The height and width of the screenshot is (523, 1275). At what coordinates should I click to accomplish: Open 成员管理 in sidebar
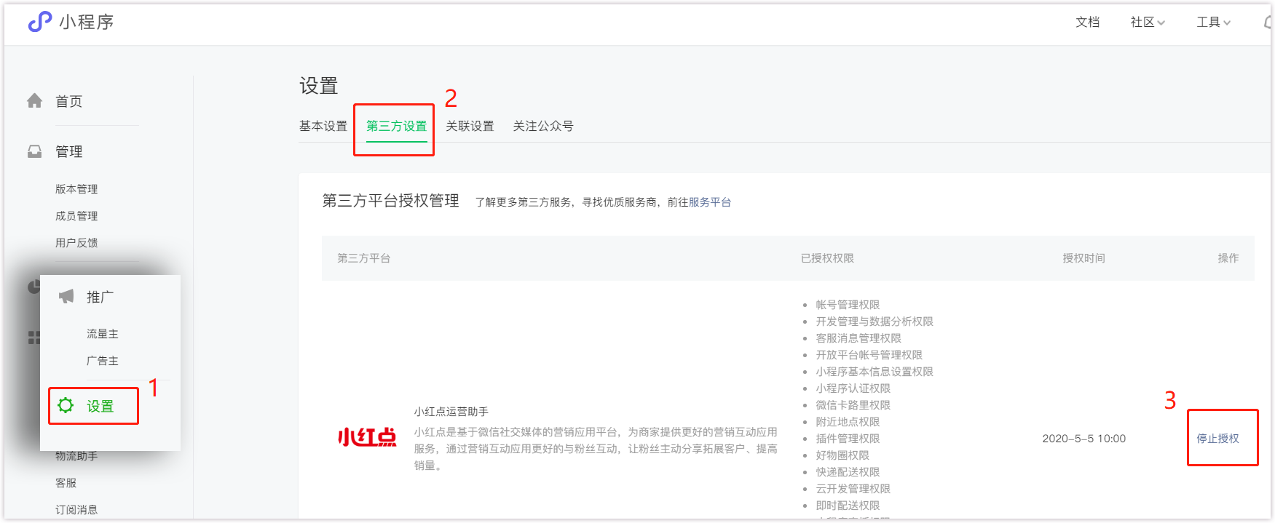click(x=76, y=216)
